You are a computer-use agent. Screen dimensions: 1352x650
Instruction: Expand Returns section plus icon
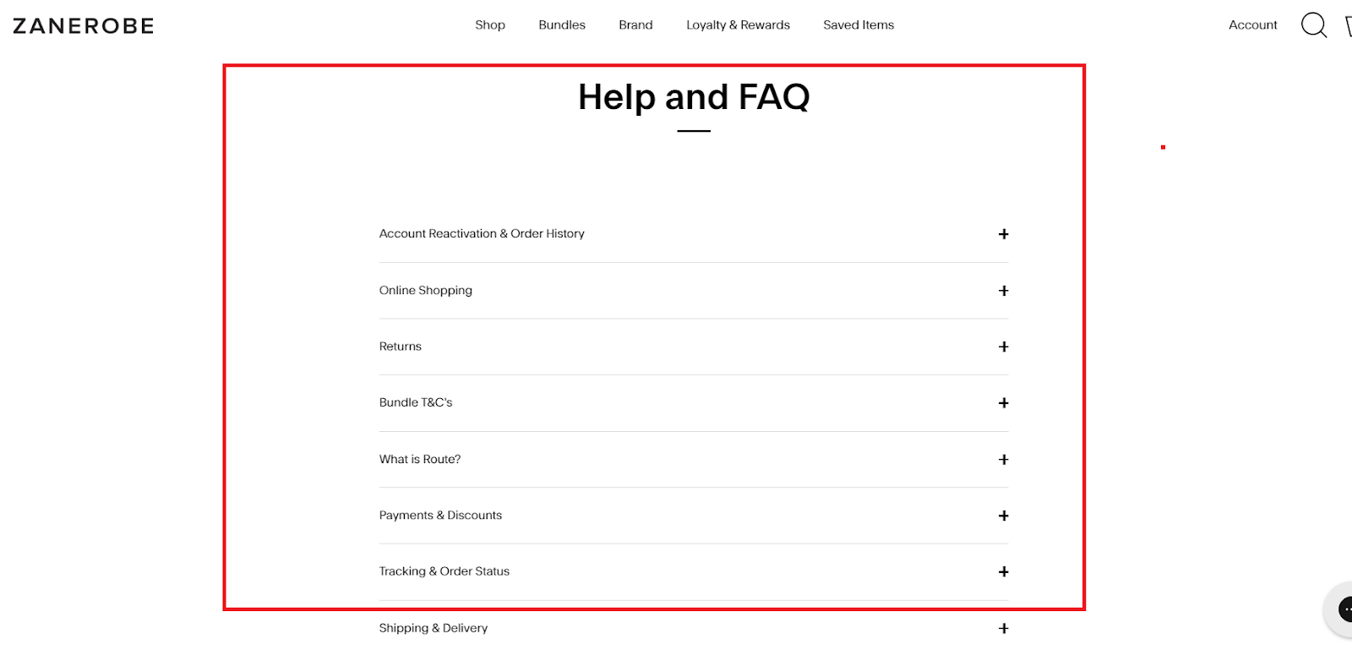coord(1003,347)
